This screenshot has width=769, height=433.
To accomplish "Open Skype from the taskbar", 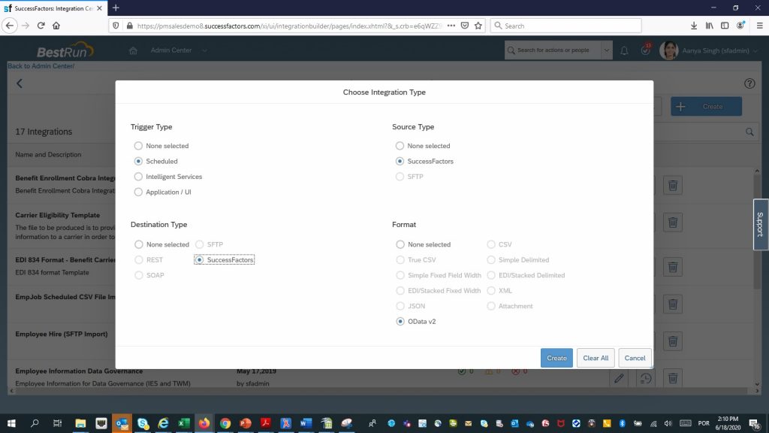I will [x=143, y=423].
